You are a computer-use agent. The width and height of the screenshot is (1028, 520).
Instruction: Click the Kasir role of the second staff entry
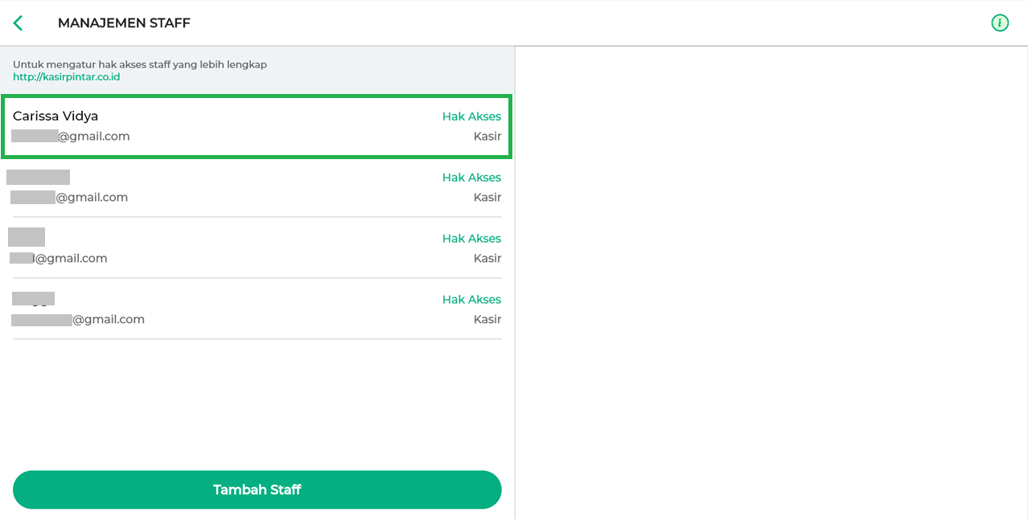tap(487, 198)
